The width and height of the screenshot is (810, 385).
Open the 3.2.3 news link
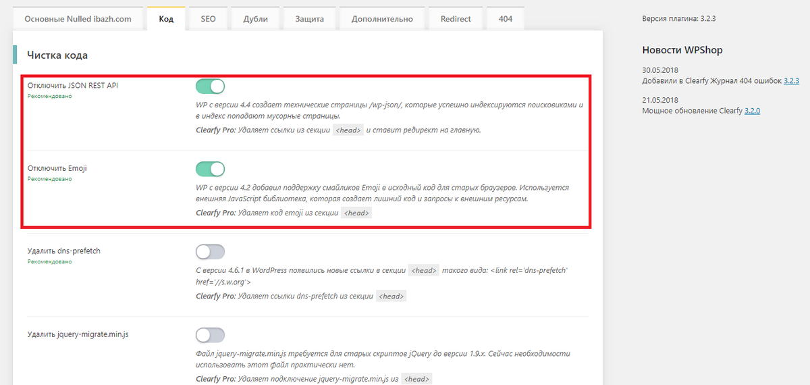[x=792, y=81]
